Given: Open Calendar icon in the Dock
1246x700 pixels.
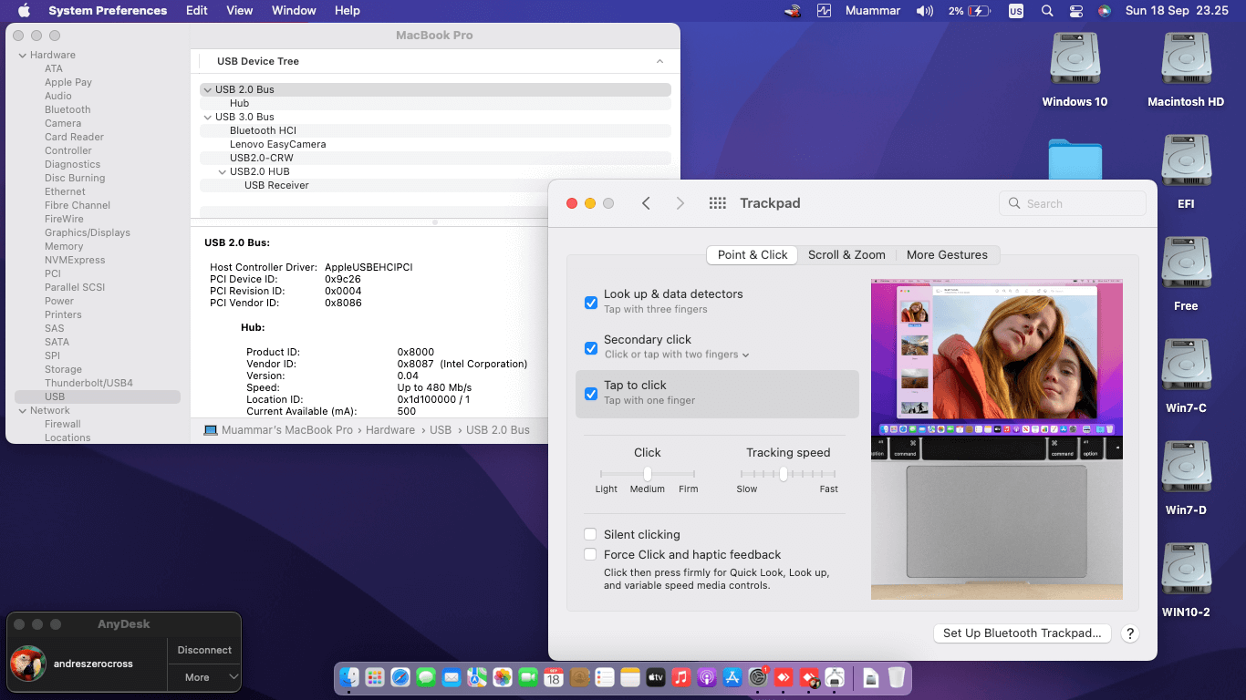Looking at the screenshot, I should 553,677.
